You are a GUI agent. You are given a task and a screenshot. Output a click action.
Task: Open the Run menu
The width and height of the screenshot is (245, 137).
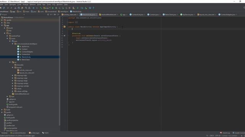pos(44,5)
